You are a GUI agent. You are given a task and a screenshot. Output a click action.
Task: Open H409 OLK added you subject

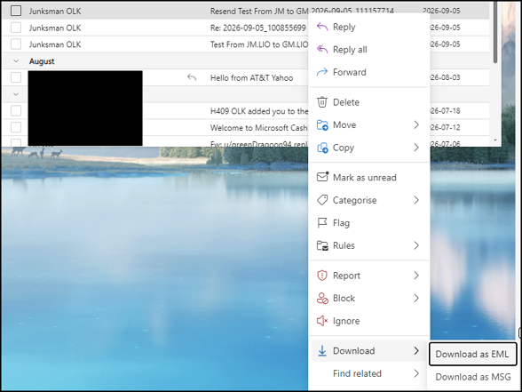259,111
